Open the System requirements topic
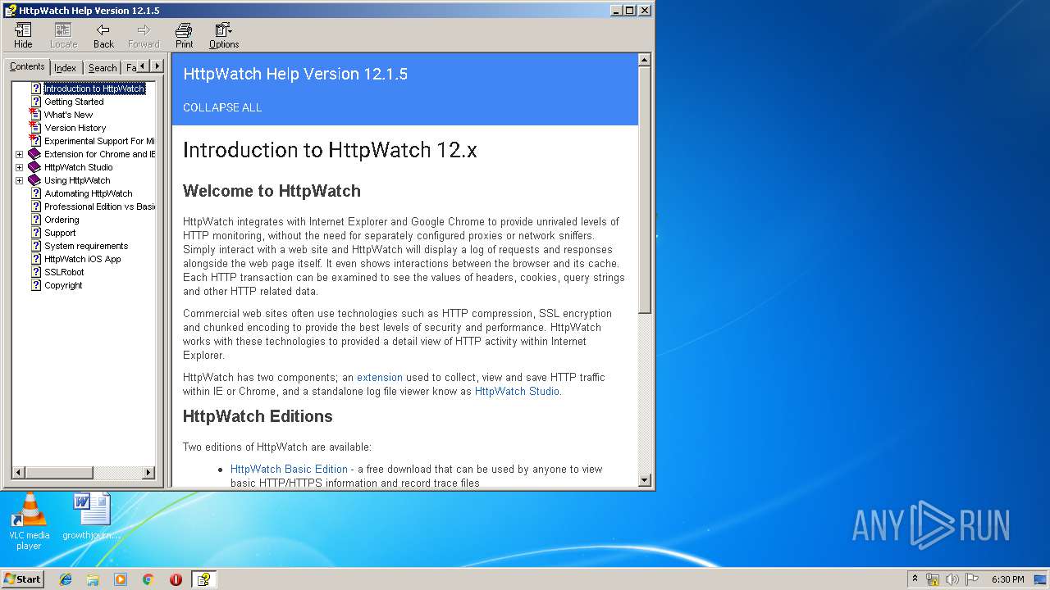 pos(86,246)
